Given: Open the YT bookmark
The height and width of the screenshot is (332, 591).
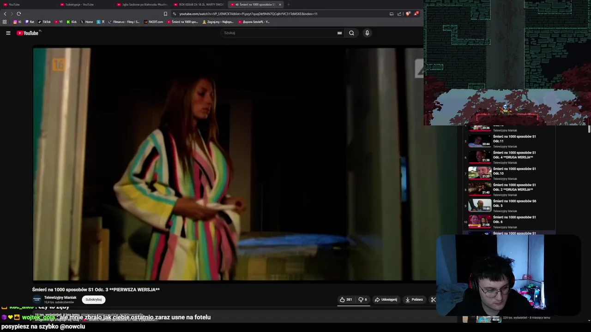Looking at the screenshot, I should coord(59,22).
